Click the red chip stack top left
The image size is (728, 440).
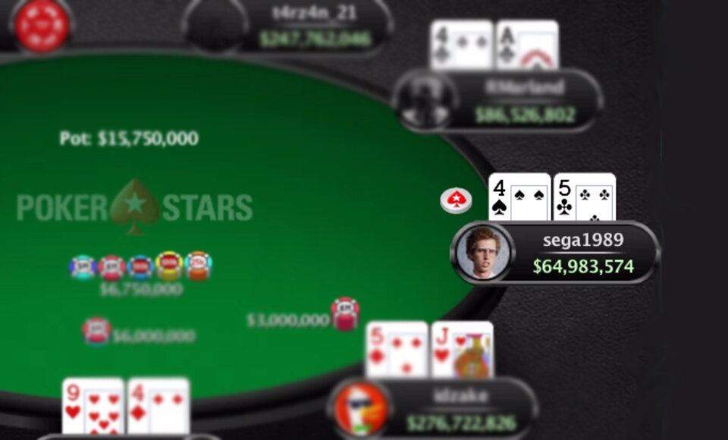pyautogui.click(x=42, y=24)
